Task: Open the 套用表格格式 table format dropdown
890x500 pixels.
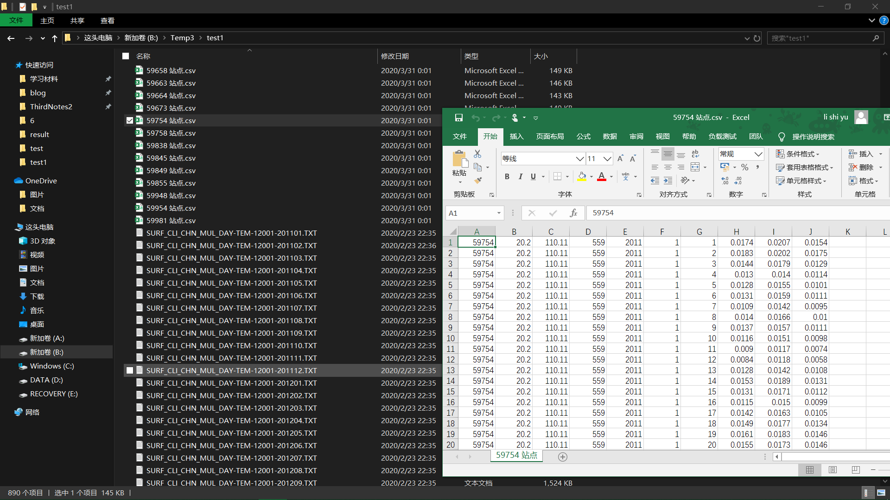Action: (x=805, y=167)
